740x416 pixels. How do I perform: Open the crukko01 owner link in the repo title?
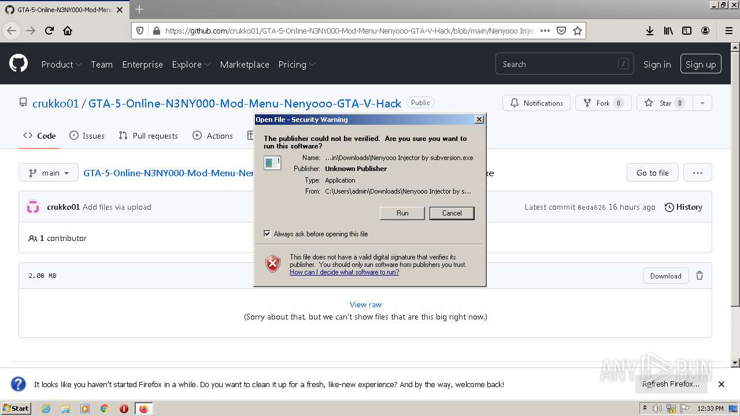point(55,103)
